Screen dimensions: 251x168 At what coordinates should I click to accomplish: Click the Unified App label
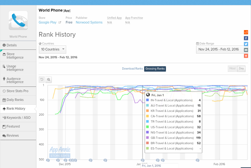[x=115, y=18]
